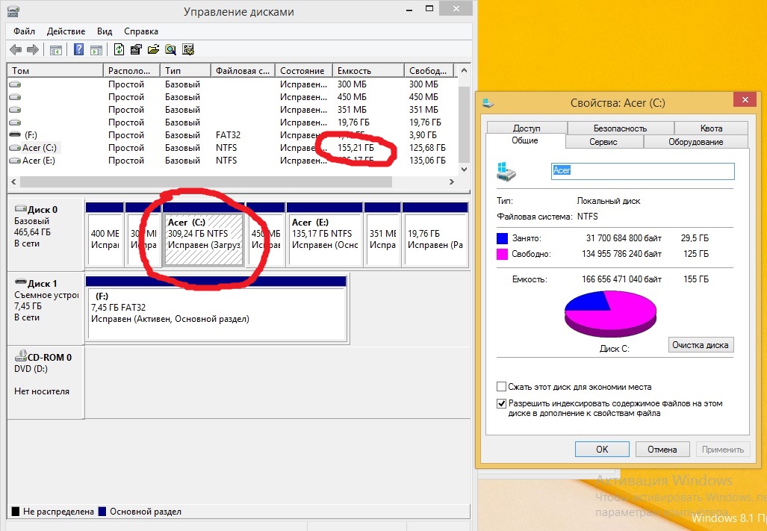
Task: Enable compress this disk checkbox
Action: point(502,387)
